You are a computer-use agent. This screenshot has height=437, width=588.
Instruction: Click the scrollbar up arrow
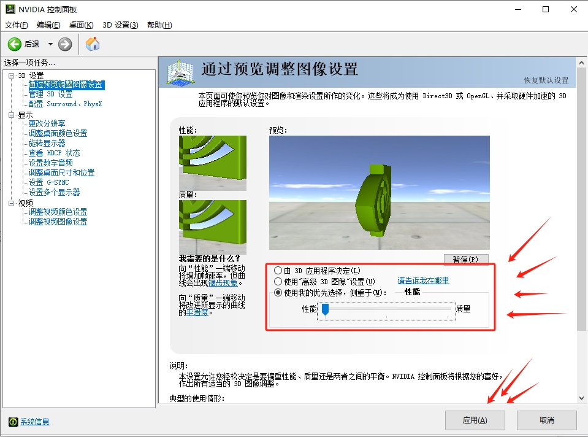tap(581, 63)
